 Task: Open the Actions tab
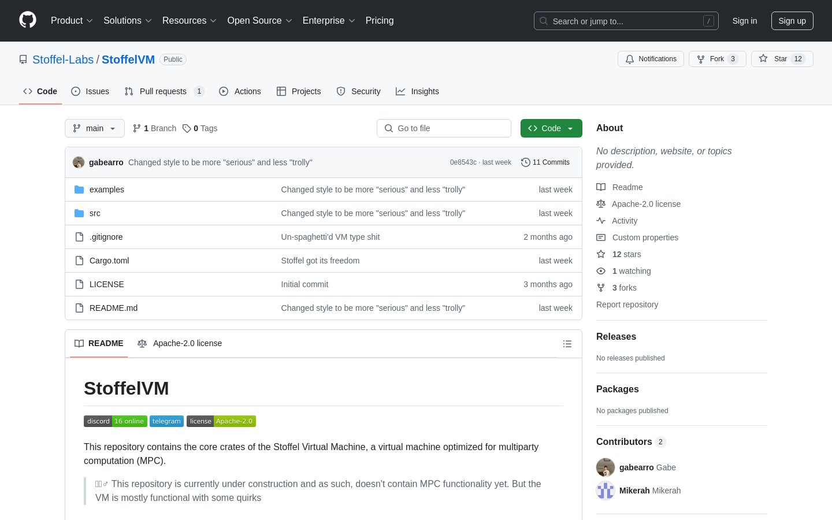tap(240, 91)
